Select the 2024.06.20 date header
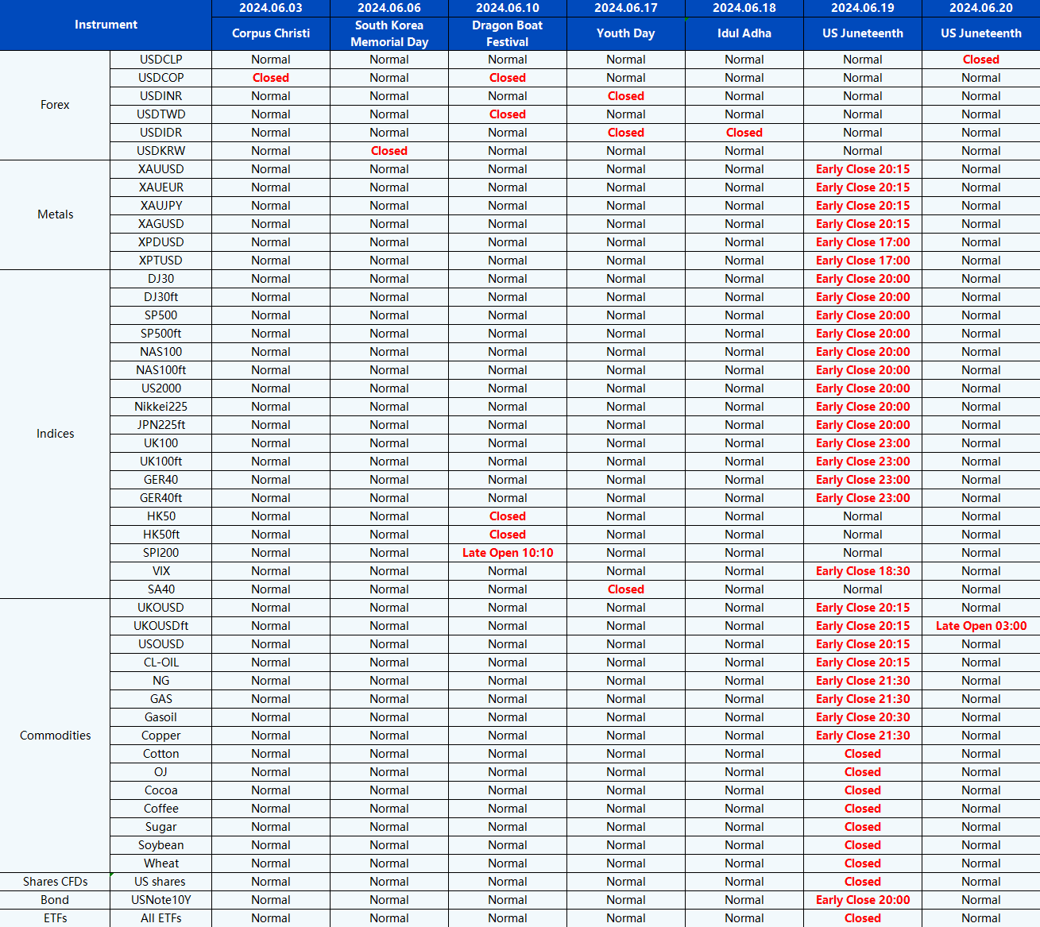This screenshot has height=927, width=1040. pos(980,8)
